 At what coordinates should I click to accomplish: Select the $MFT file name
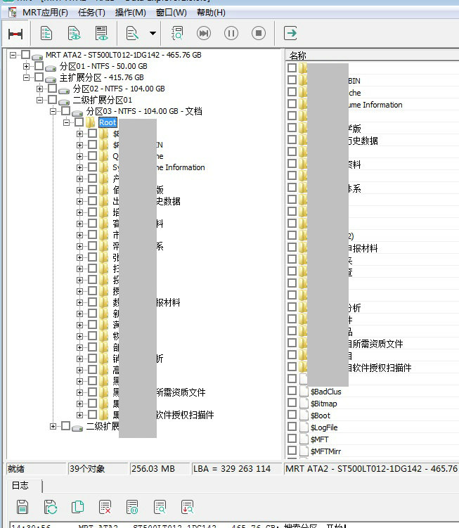(319, 439)
